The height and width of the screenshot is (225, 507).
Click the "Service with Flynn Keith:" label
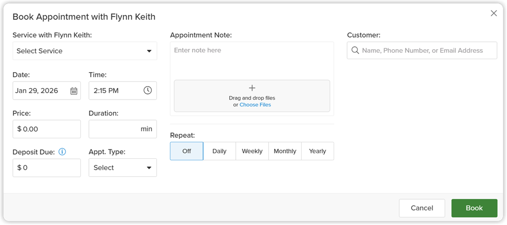52,35
